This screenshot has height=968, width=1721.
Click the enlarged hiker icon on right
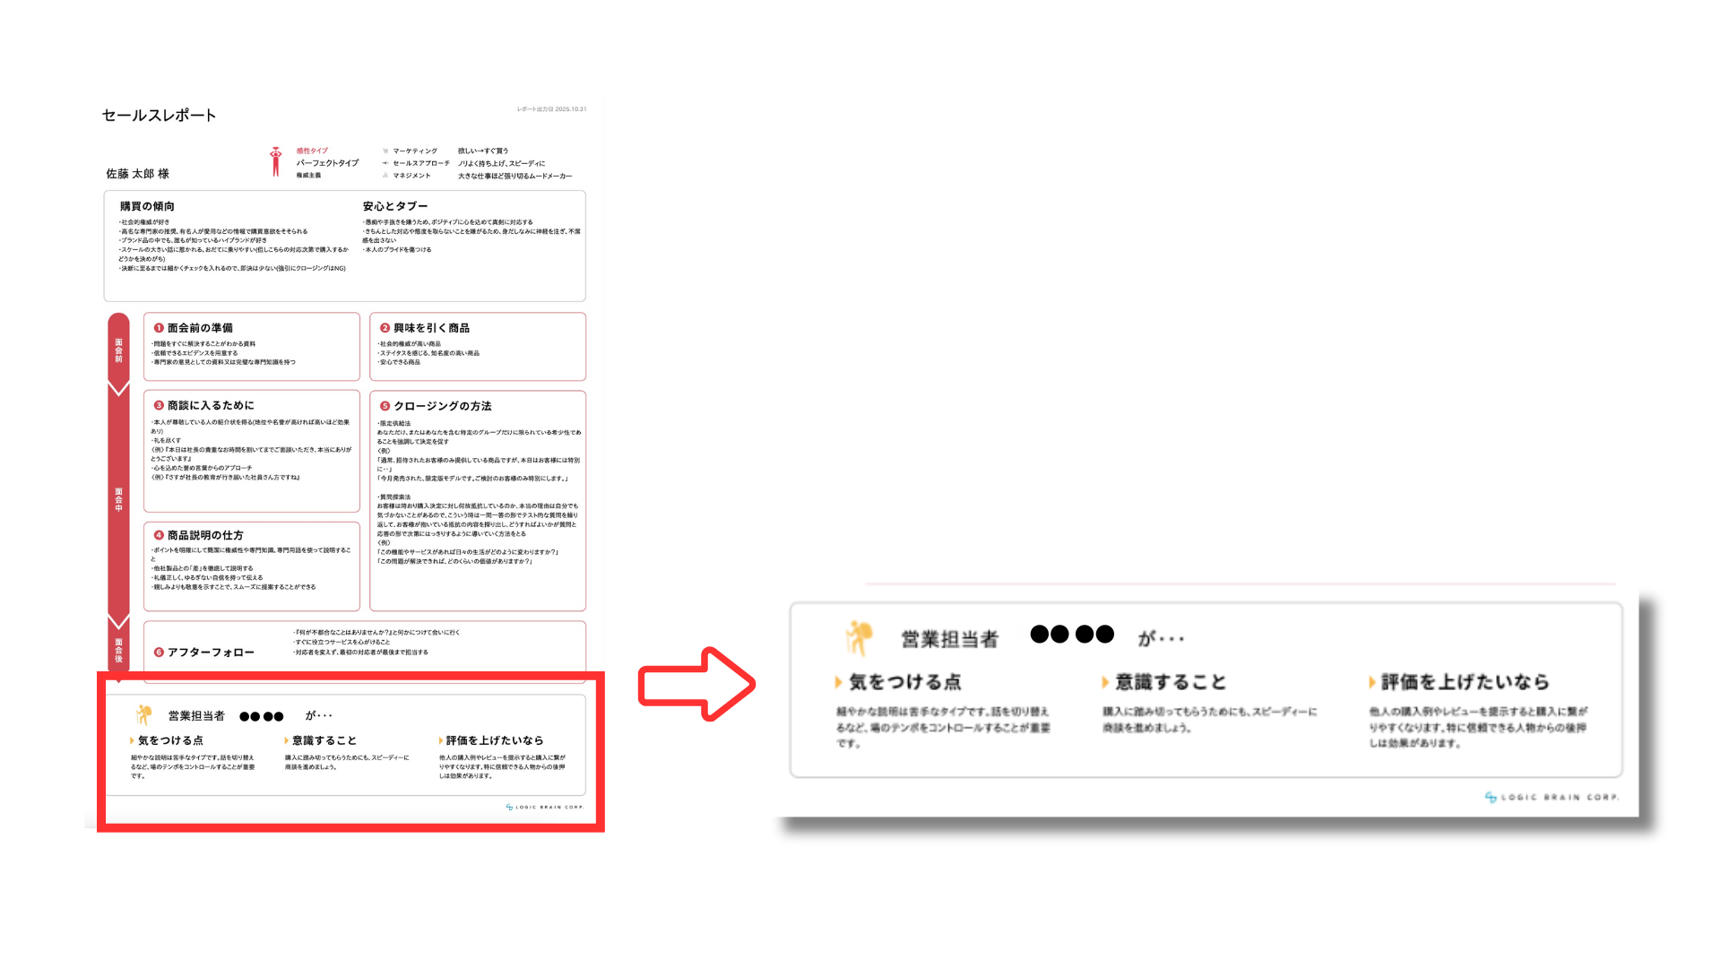click(x=859, y=638)
